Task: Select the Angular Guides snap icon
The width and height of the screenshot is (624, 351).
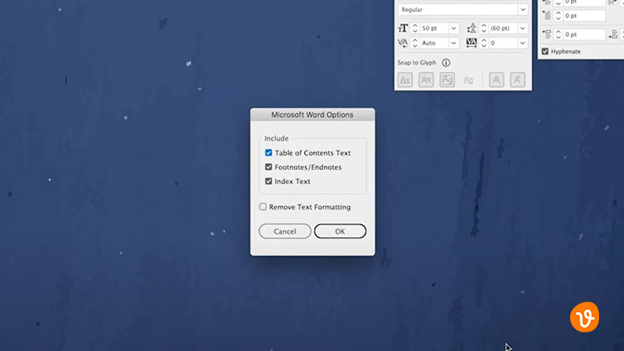Action: 497,80
